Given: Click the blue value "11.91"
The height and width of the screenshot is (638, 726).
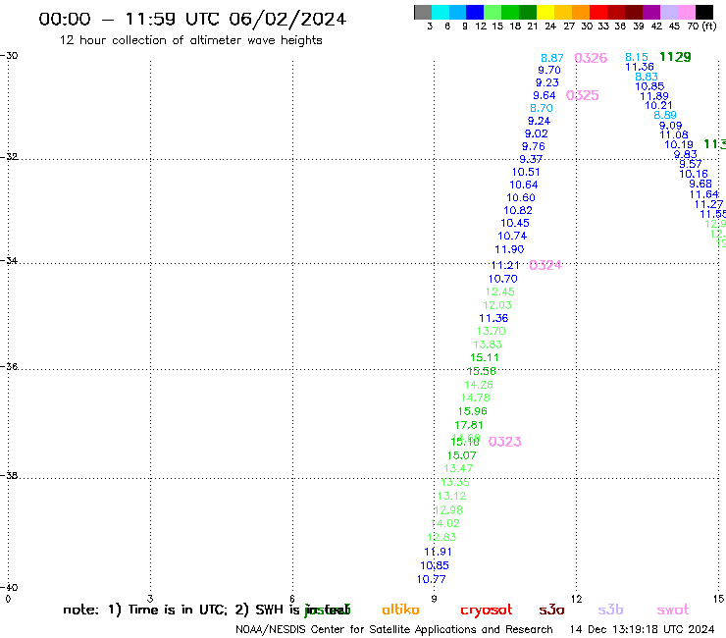Looking at the screenshot, I should [x=438, y=552].
